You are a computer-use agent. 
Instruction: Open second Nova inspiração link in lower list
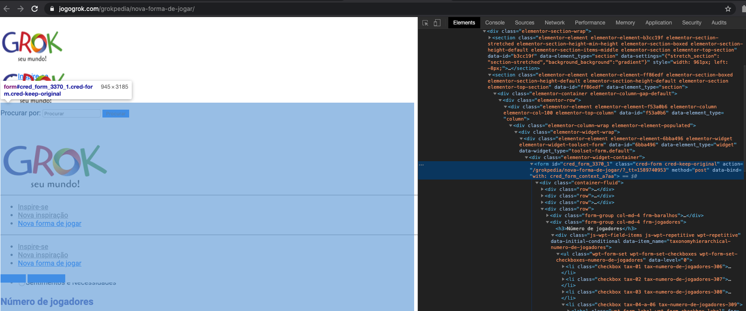tap(43, 255)
